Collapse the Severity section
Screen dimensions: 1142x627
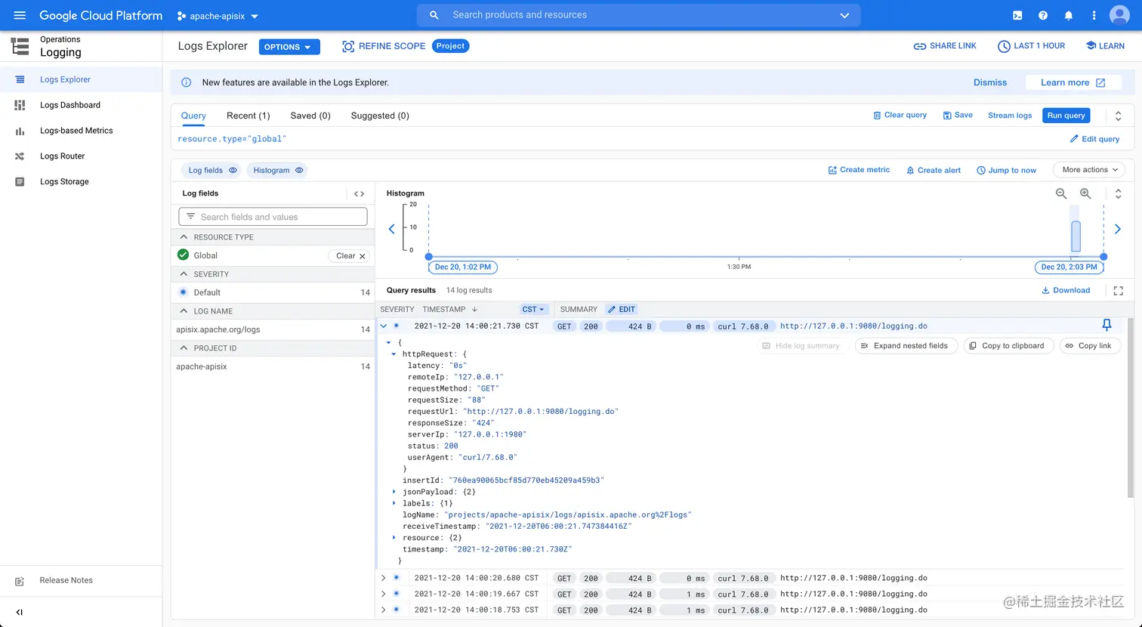point(184,274)
